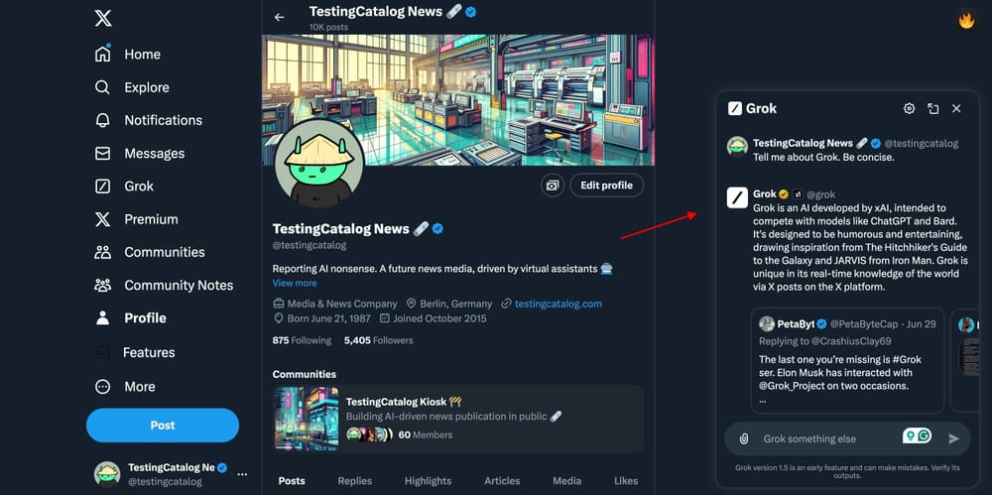Screen dimensions: 992x495
Task: Click the flame icon in top-right corner
Action: click(967, 19)
